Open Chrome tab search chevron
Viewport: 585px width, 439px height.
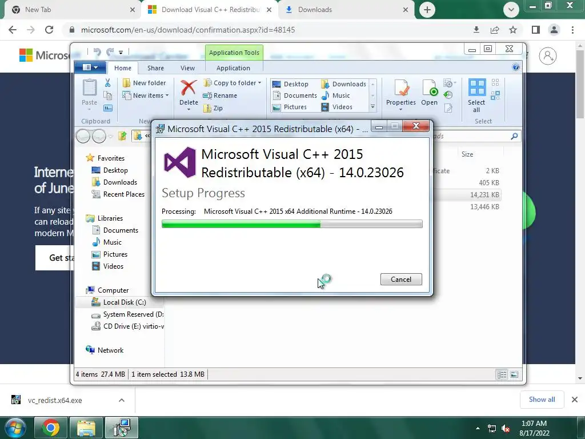point(511,10)
